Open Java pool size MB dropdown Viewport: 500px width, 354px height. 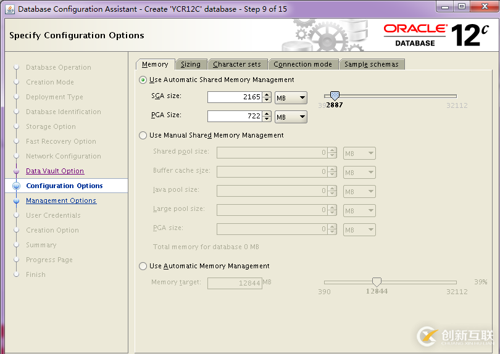click(359, 192)
